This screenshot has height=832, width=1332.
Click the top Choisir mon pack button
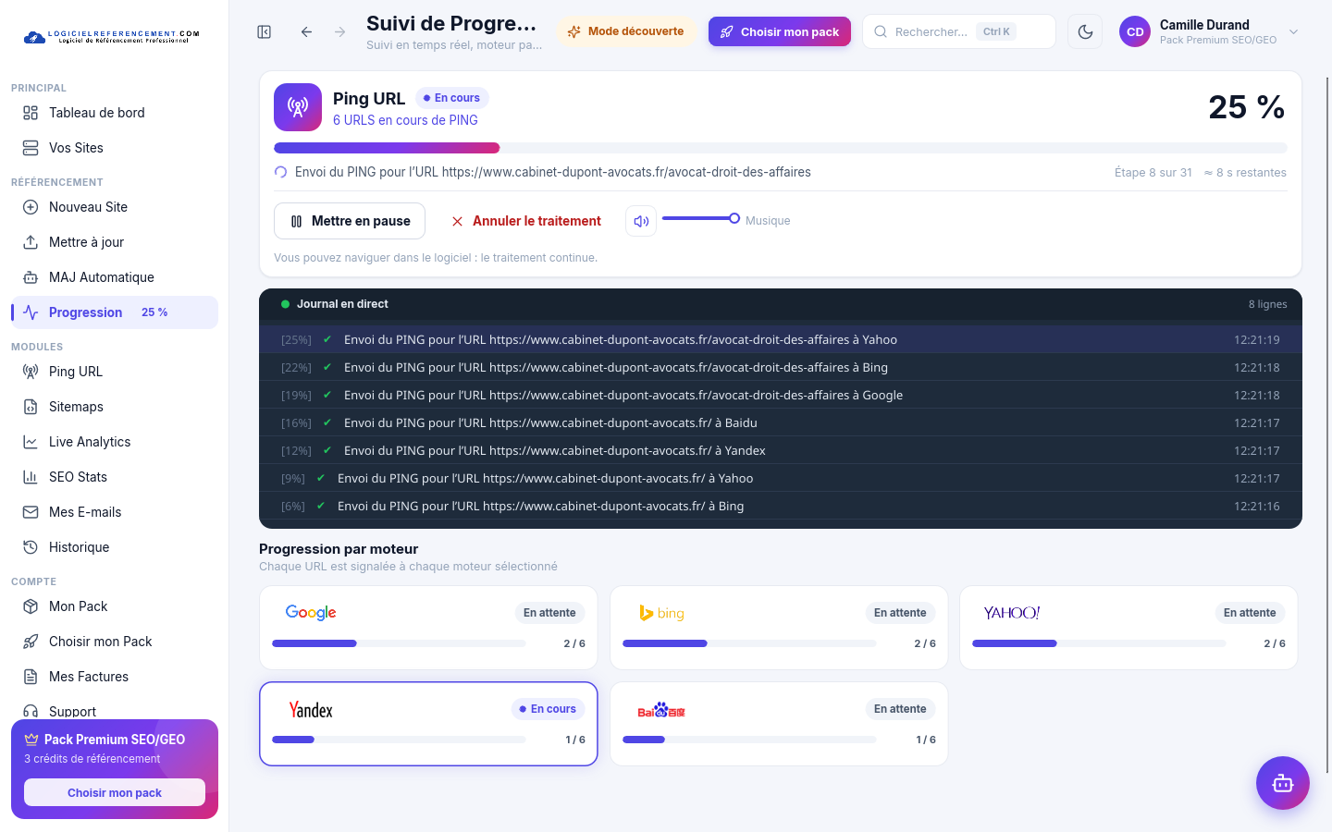tap(780, 31)
